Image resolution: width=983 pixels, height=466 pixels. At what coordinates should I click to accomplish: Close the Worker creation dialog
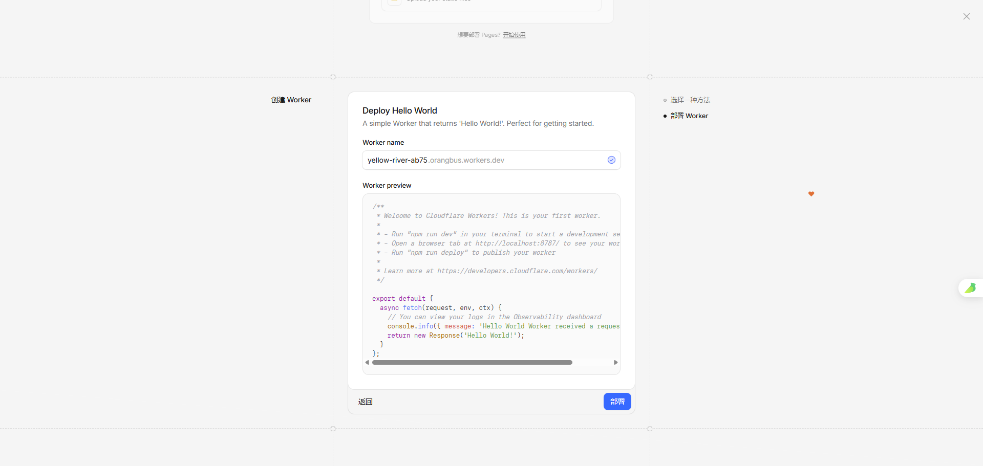point(966,16)
